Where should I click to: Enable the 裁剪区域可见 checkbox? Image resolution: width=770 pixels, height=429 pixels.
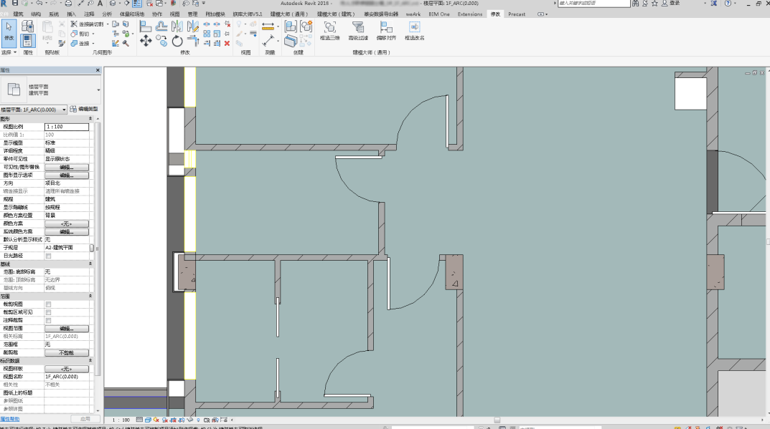pos(48,312)
